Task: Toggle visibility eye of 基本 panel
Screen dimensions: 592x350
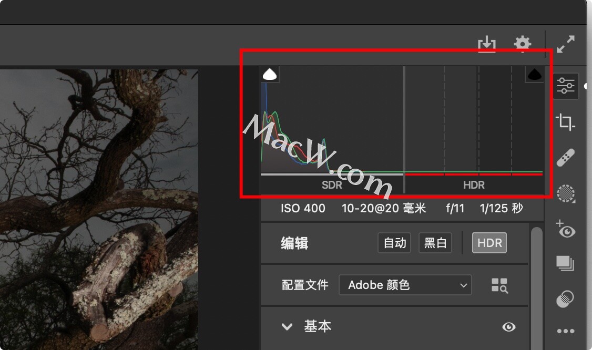Action: click(x=509, y=326)
